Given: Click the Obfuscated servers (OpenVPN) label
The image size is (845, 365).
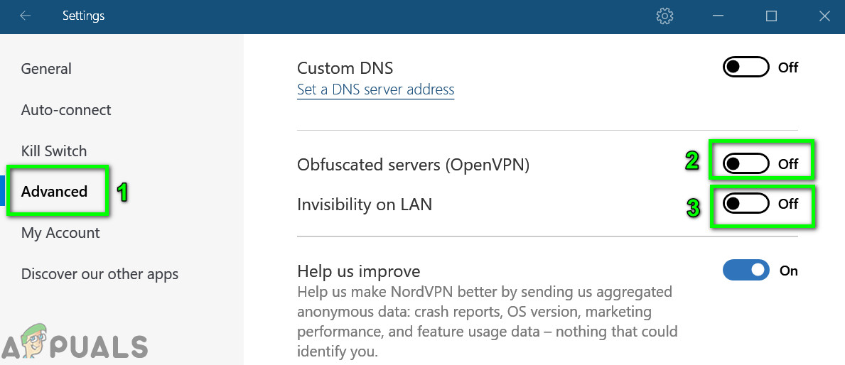Looking at the screenshot, I should click(413, 165).
